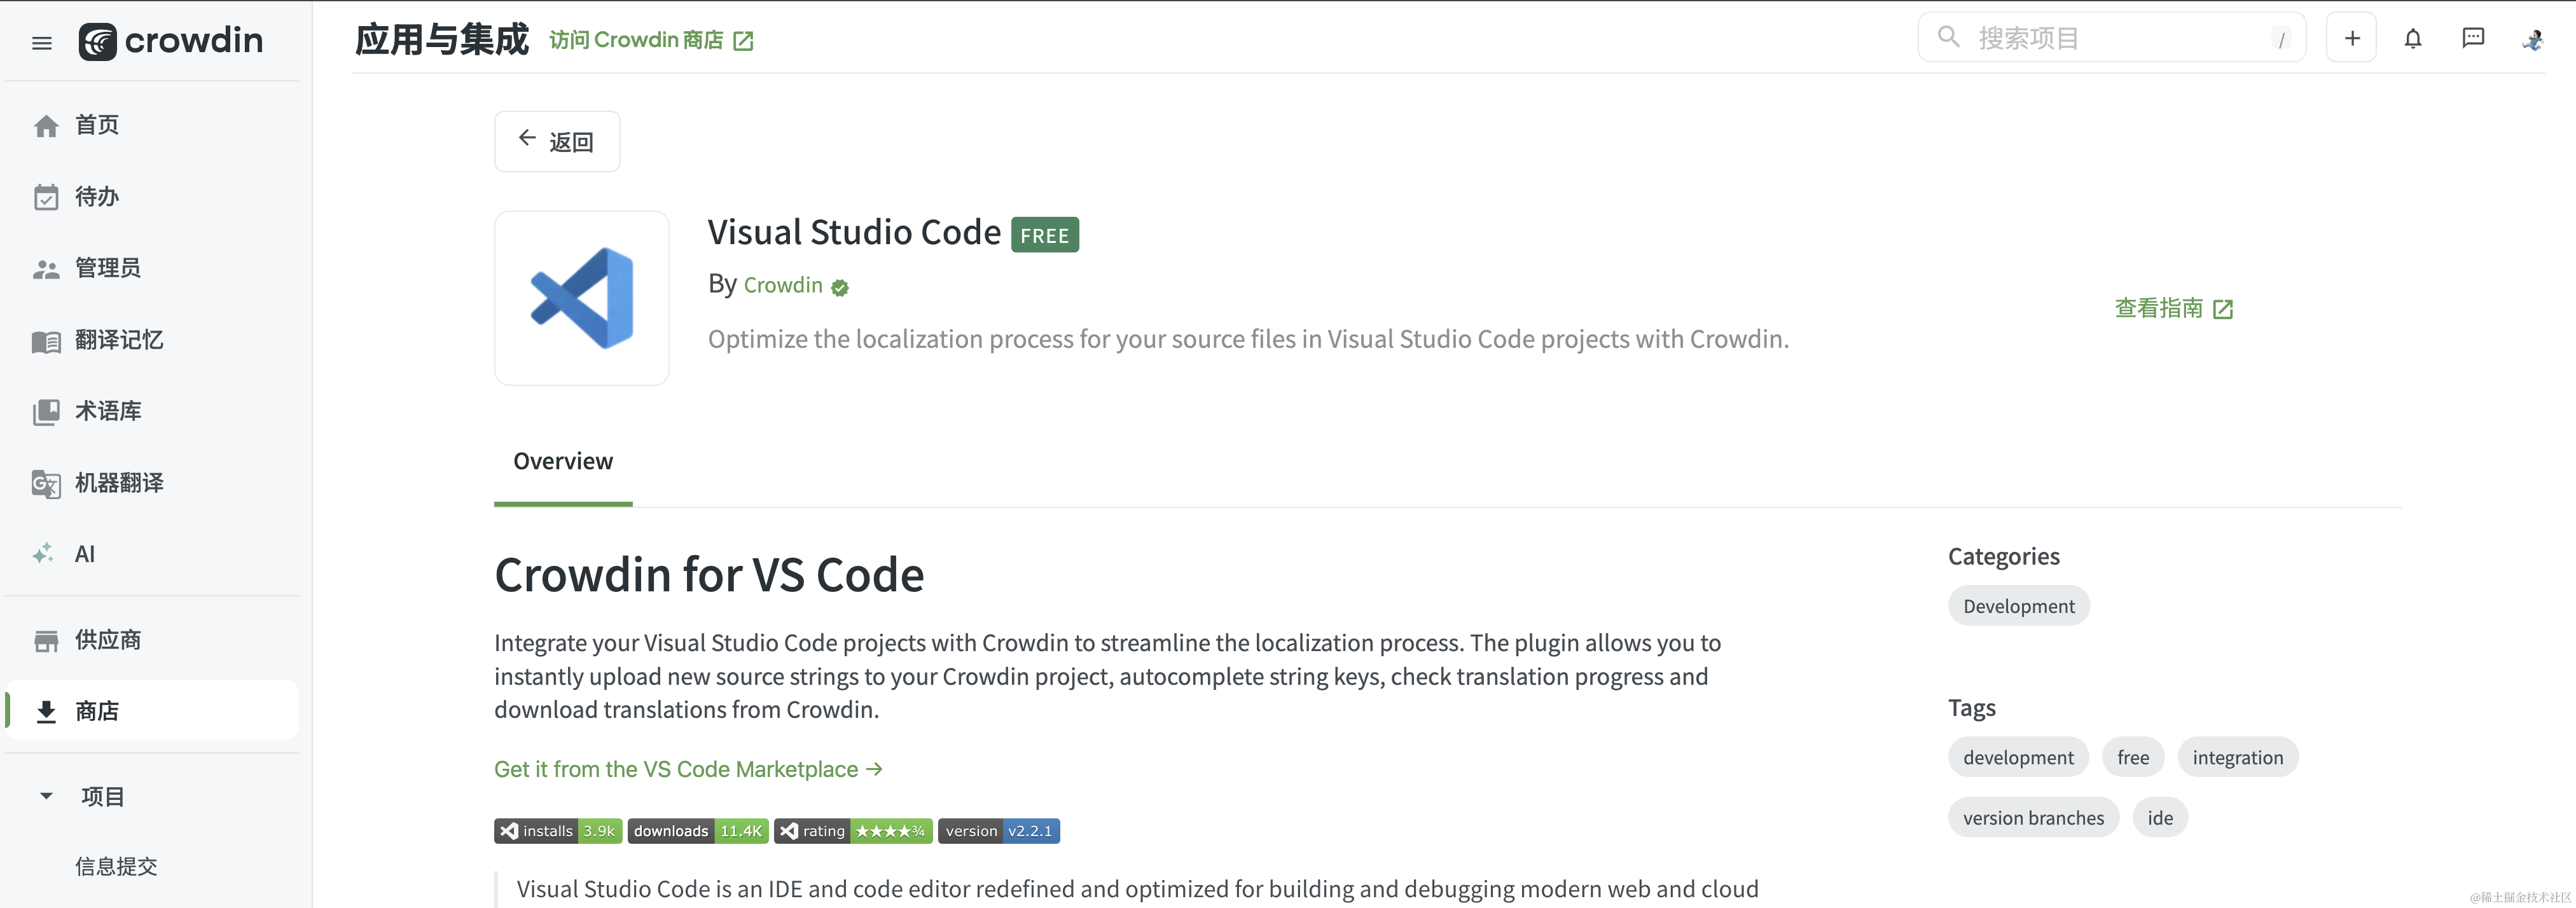The width and height of the screenshot is (2576, 908).
Task: Click the hamburger menu icon
Action: point(42,42)
